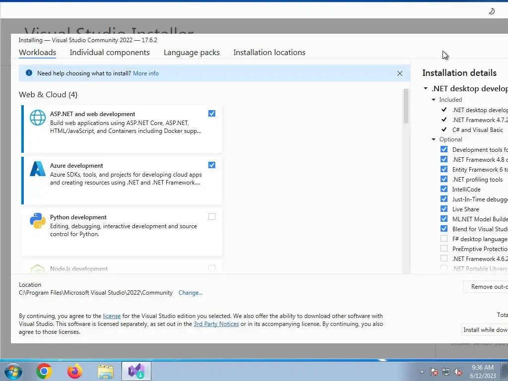
Task: Uncheck ML.NET Model Builder component
Action: [x=444, y=219]
